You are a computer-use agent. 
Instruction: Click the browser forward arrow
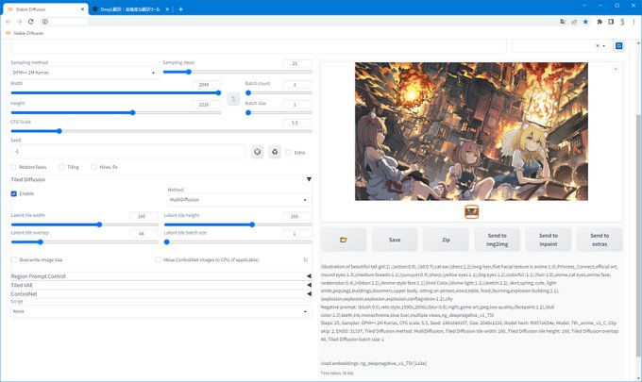19,22
